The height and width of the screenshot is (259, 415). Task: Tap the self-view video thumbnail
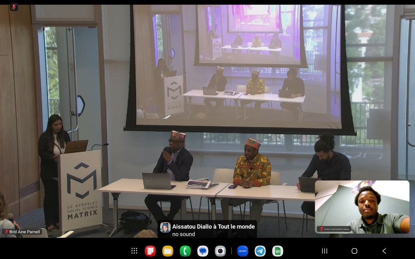pos(362,207)
